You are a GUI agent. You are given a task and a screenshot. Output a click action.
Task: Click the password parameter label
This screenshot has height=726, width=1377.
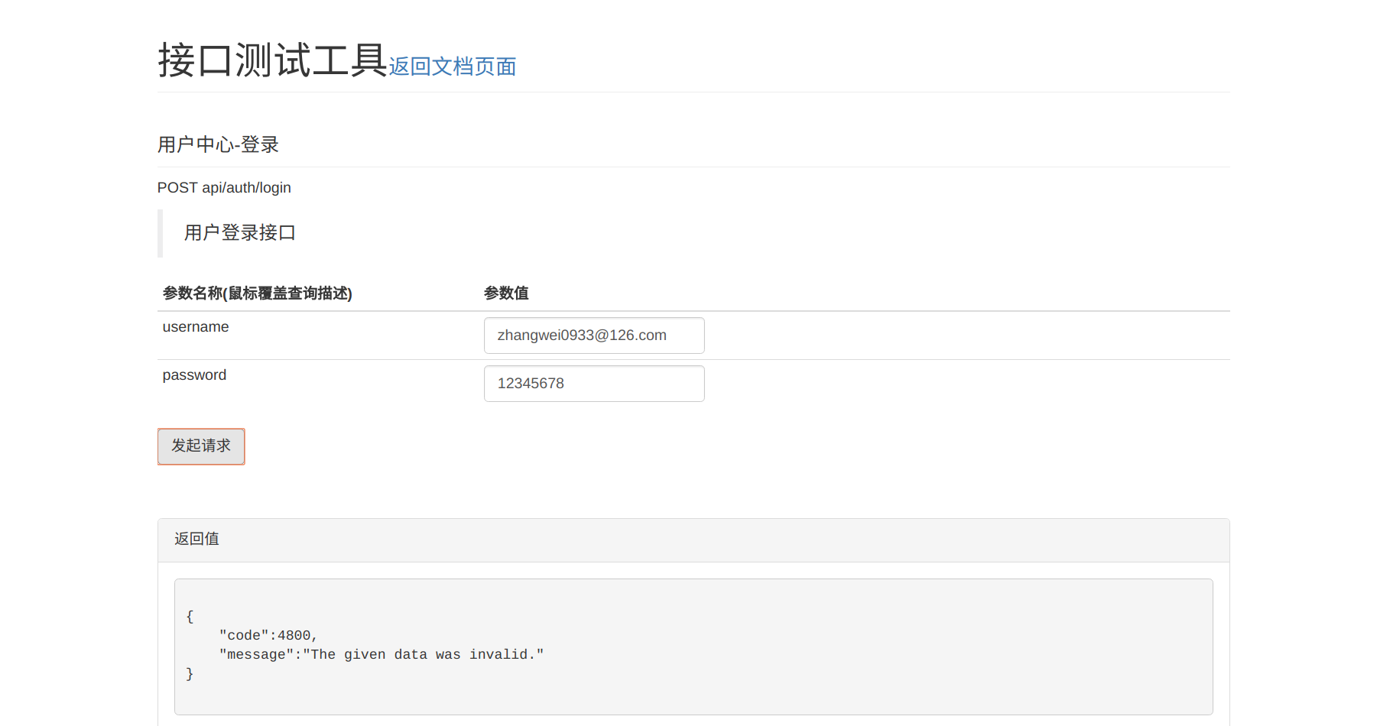tap(194, 375)
